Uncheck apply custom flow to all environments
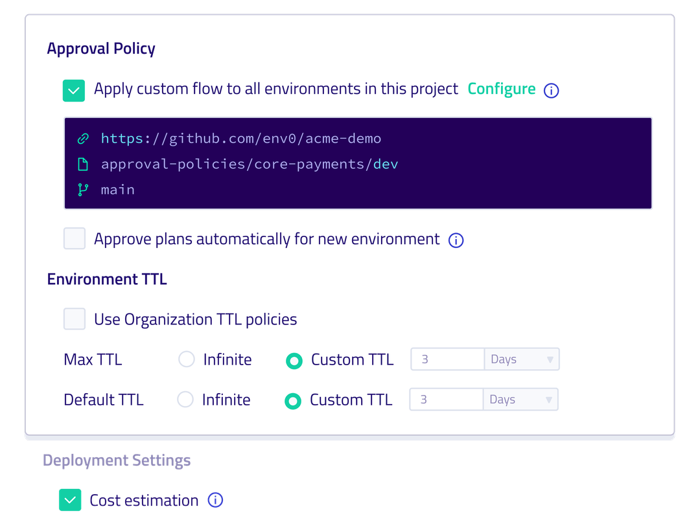The height and width of the screenshot is (520, 700). click(74, 91)
